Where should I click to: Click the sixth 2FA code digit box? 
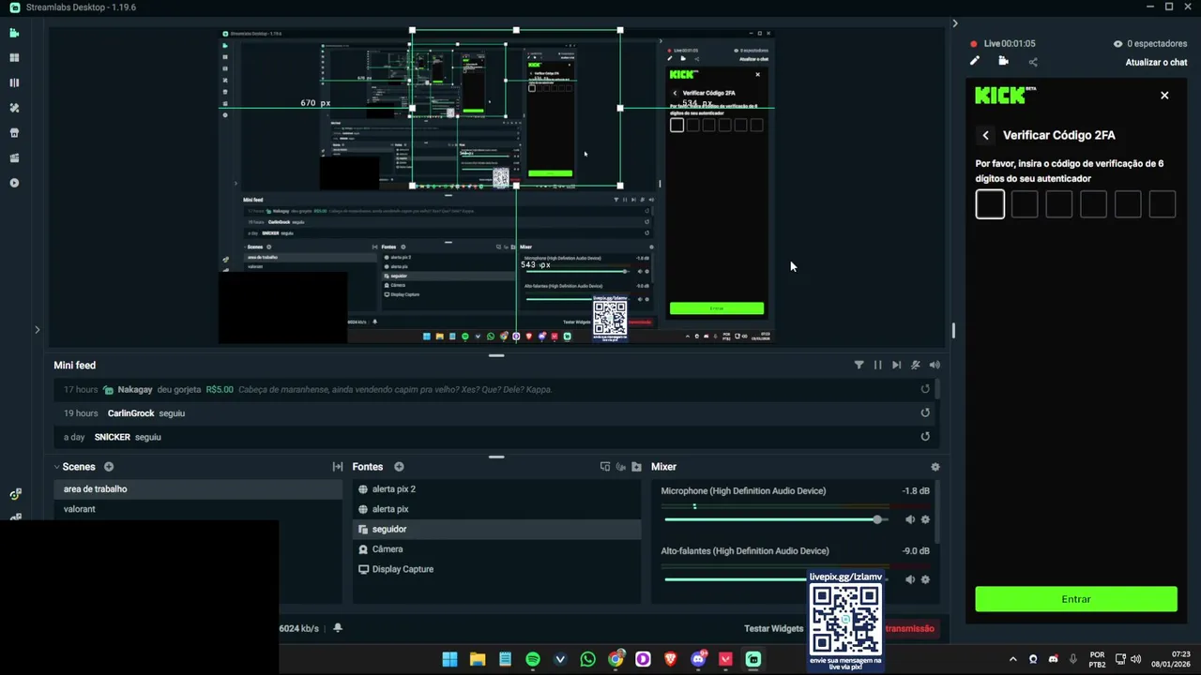pyautogui.click(x=1162, y=204)
